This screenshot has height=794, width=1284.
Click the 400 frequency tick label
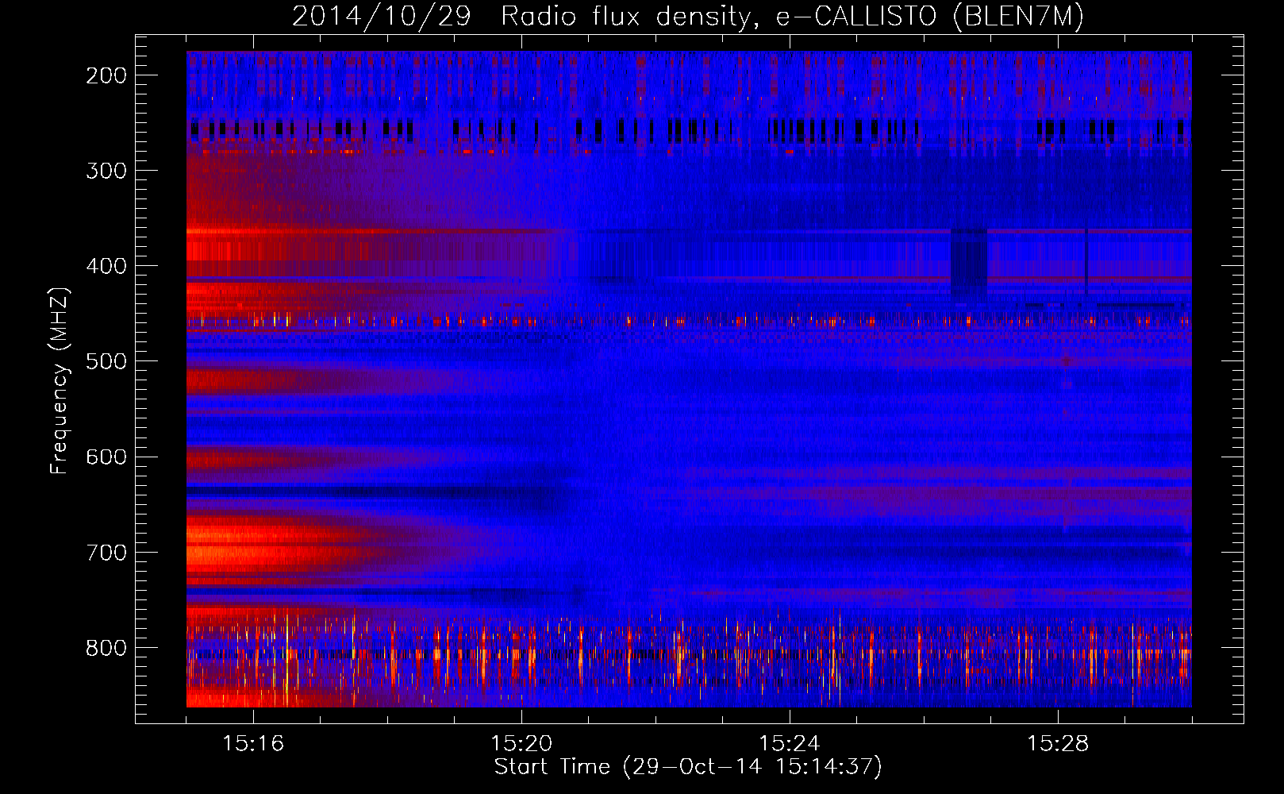(106, 266)
